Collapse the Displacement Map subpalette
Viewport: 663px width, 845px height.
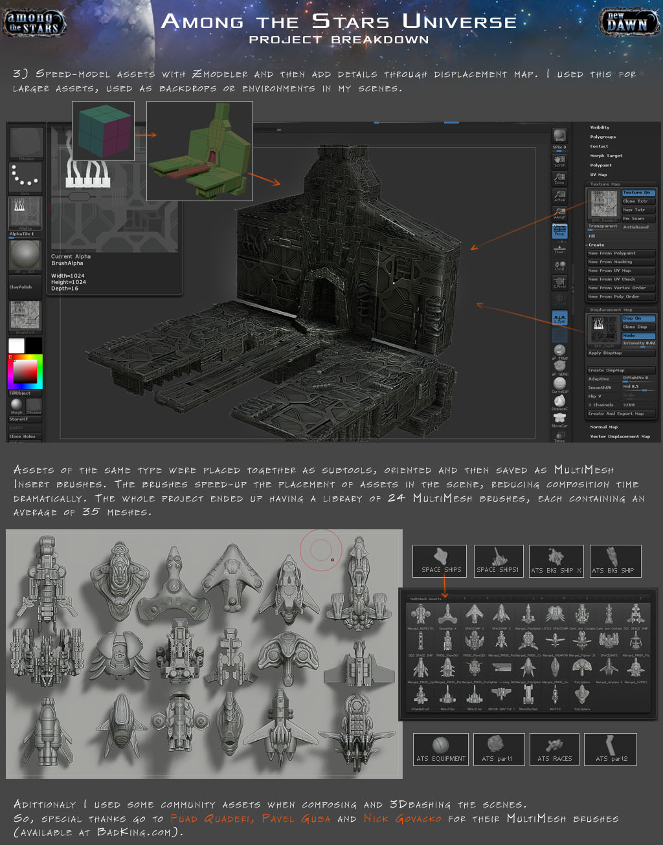611,310
